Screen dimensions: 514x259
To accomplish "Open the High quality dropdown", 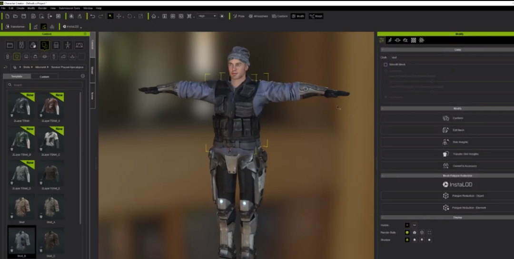I will click(207, 16).
